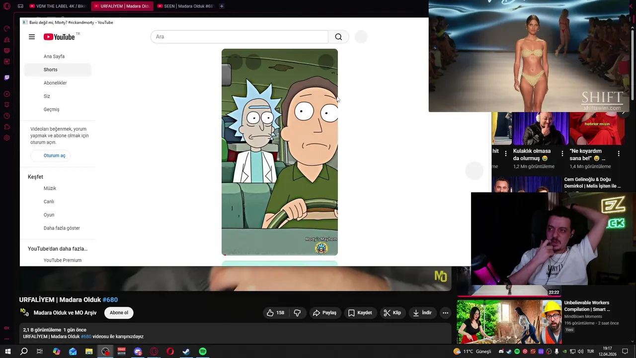Open Ana Sayfa in YouTube sidebar
The width and height of the screenshot is (636, 358).
pyautogui.click(x=58, y=56)
